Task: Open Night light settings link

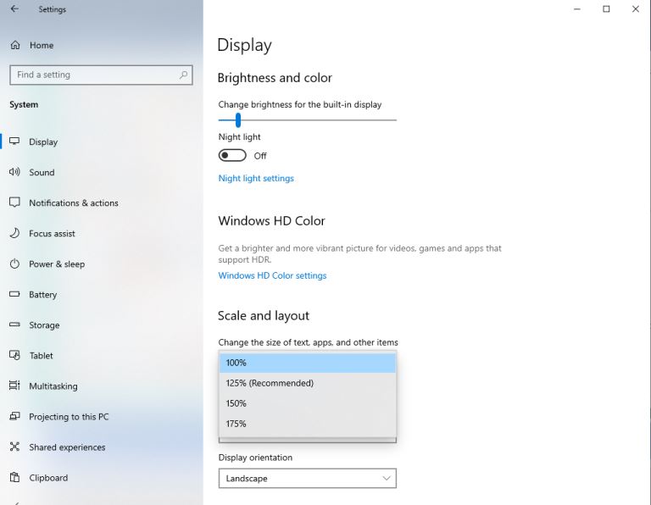Action: point(256,178)
